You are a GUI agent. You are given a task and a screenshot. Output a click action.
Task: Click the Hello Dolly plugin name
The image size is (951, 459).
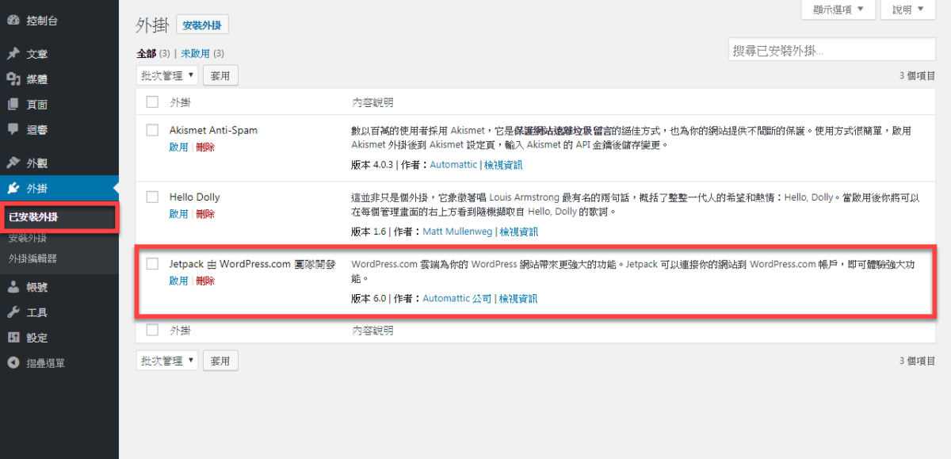pyautogui.click(x=195, y=197)
